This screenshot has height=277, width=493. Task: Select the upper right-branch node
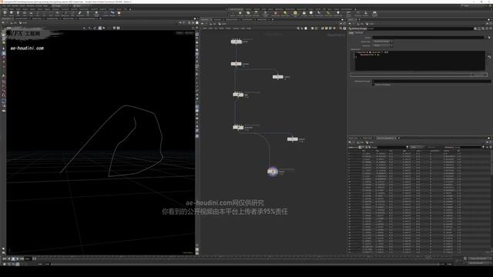pyautogui.click(x=277, y=77)
